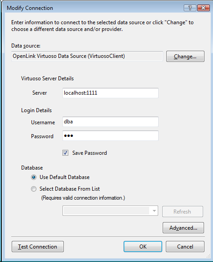Click the Refresh database list button
Viewport: 213px width, 262px height.
point(182,212)
